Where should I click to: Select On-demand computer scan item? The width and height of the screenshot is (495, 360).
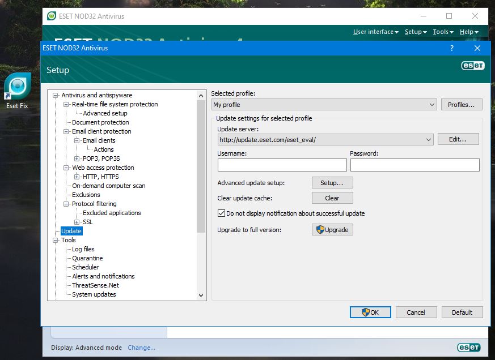tap(109, 186)
